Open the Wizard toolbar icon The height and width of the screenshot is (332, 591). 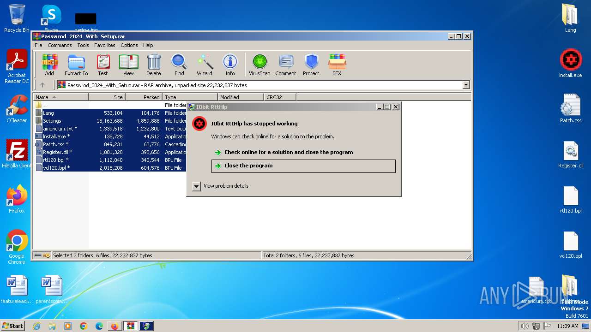[205, 65]
